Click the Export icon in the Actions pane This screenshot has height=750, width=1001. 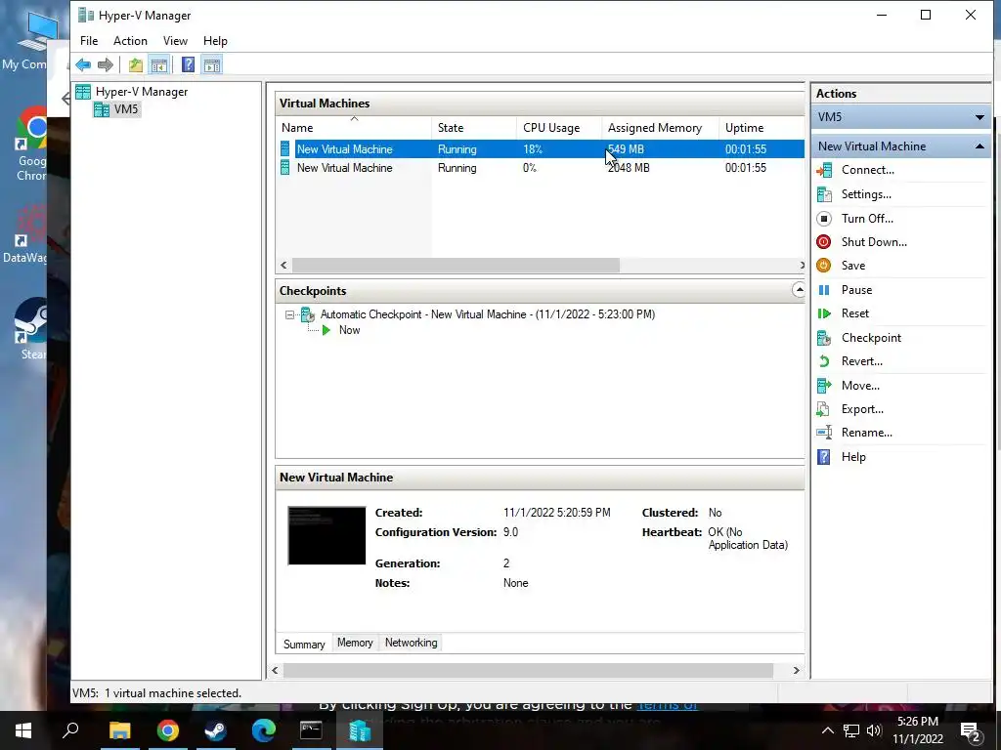point(824,409)
